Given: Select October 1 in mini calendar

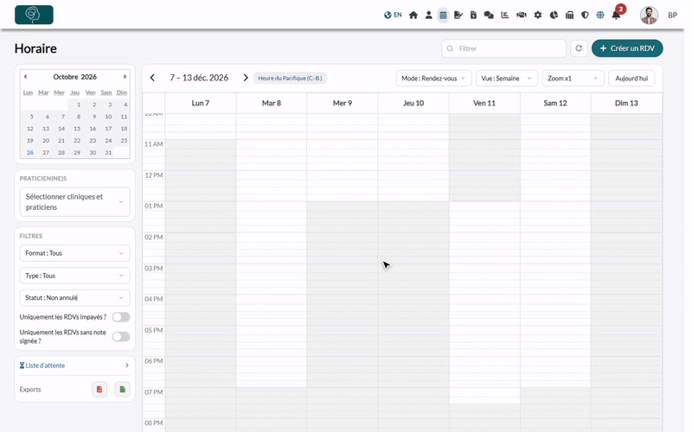Looking at the screenshot, I should pos(79,105).
